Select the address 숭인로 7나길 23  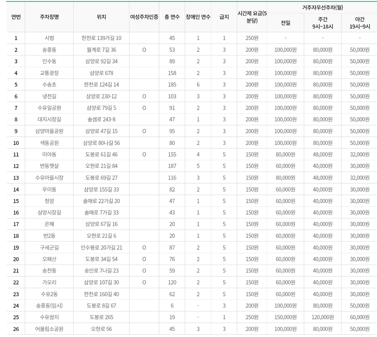tap(101, 271)
